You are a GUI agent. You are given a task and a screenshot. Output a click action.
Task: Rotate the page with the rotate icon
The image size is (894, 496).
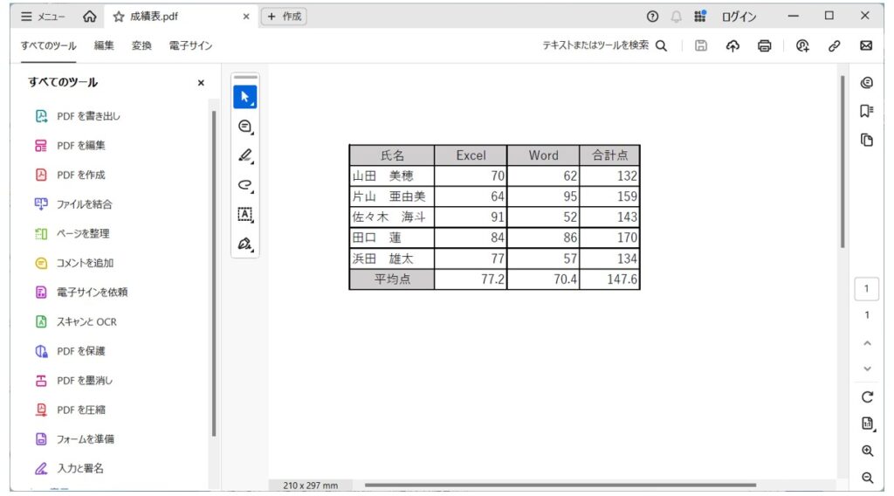click(867, 396)
